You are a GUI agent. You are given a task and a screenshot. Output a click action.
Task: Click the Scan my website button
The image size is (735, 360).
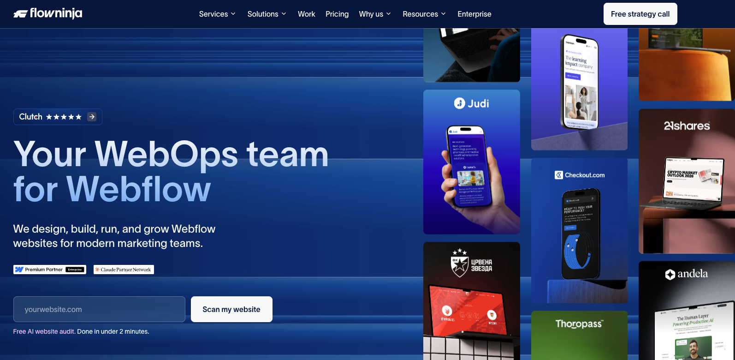click(231, 309)
